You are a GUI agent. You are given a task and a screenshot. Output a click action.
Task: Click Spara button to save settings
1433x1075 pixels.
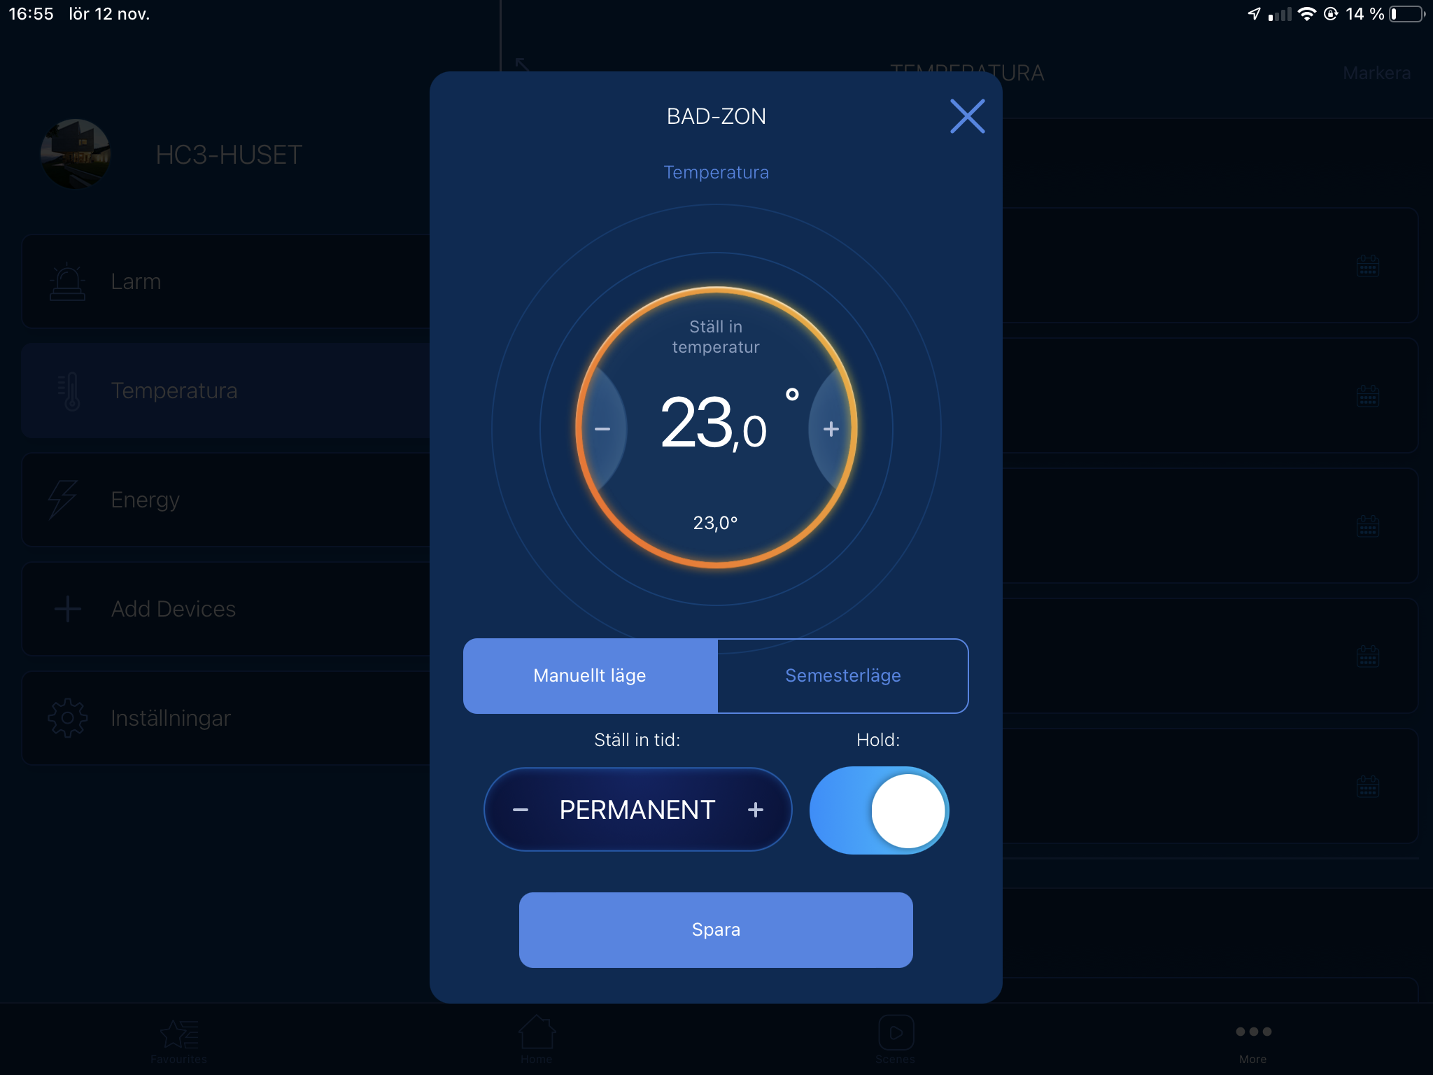click(x=716, y=928)
